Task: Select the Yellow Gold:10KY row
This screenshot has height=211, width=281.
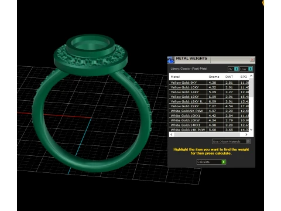Action: 209,87
